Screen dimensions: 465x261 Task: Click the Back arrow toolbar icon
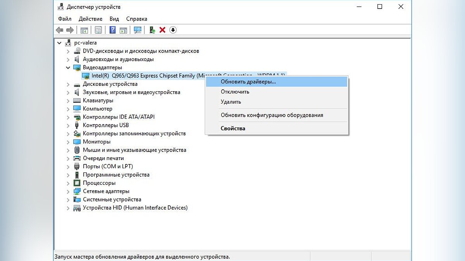pos(59,30)
